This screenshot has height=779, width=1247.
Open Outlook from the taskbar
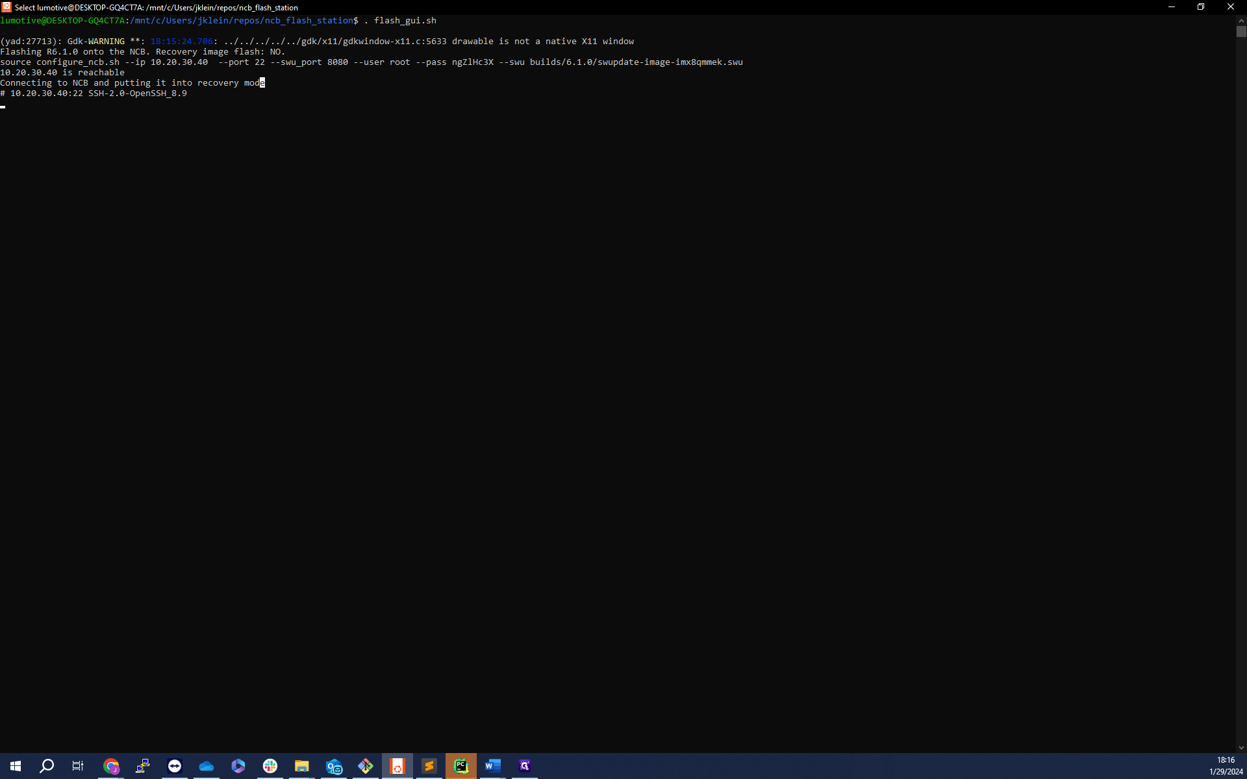[x=334, y=766]
